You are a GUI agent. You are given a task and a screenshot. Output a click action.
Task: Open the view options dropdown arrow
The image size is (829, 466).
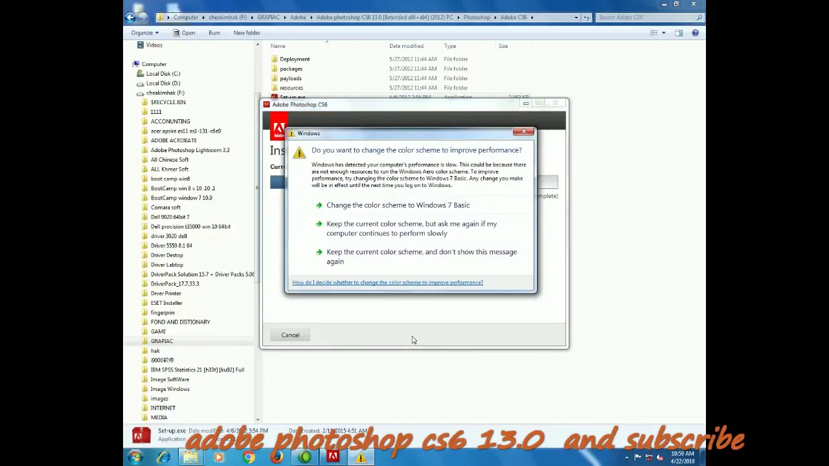pos(663,33)
